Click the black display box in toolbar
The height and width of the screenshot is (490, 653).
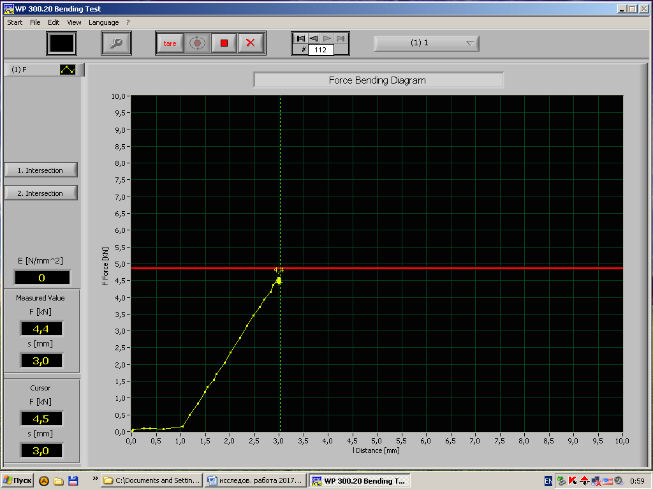click(x=62, y=43)
